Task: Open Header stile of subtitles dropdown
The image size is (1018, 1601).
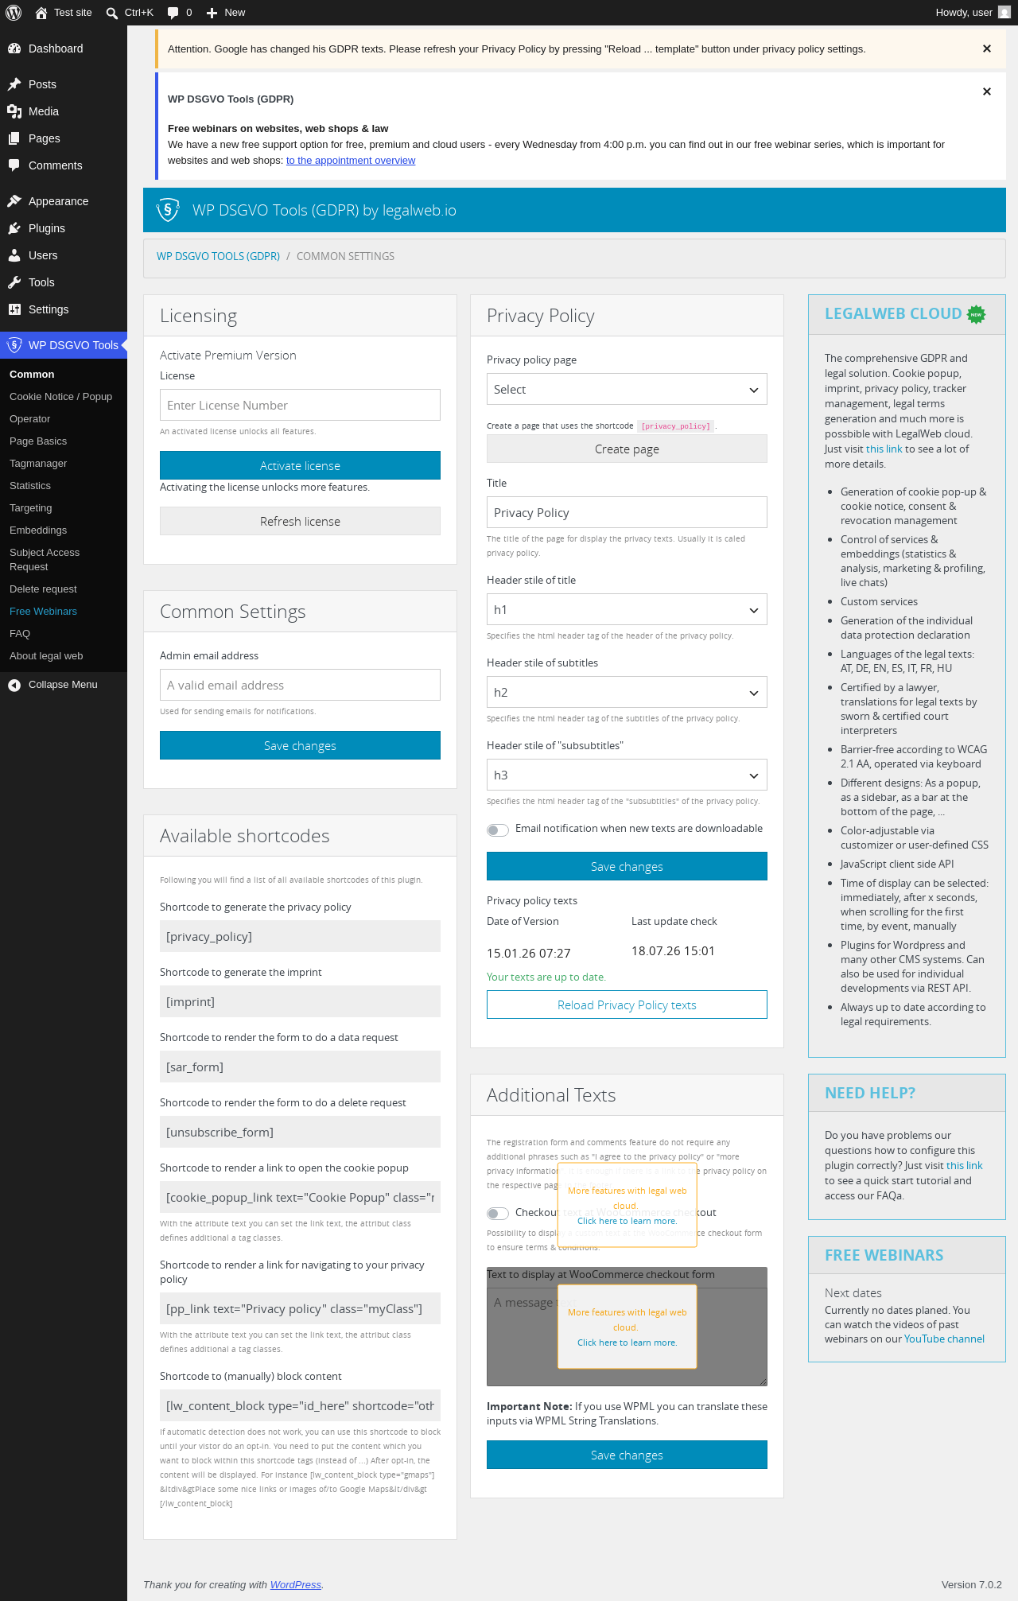Action: (627, 692)
